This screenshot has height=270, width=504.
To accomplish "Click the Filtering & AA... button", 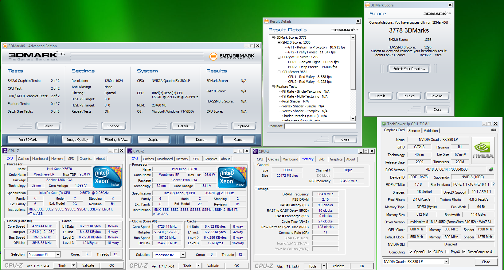I will click(116, 140).
